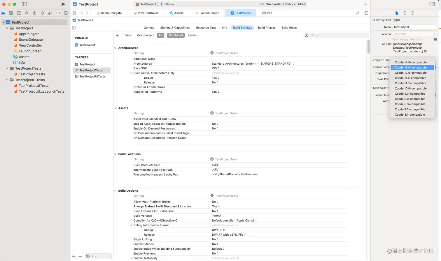The width and height of the screenshot is (441, 261).
Task: Open Standard Architectures value dropdown
Action: [253, 64]
